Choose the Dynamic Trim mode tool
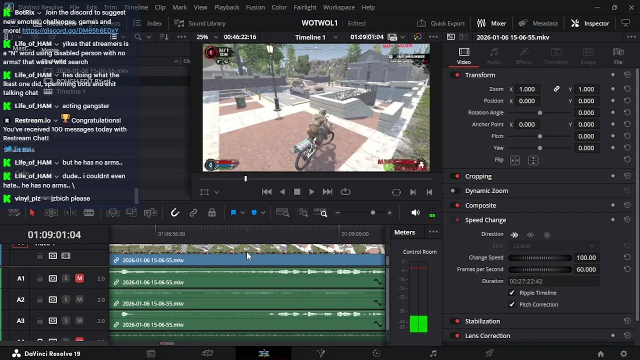640x360 pixels. pyautogui.click(x=70, y=213)
